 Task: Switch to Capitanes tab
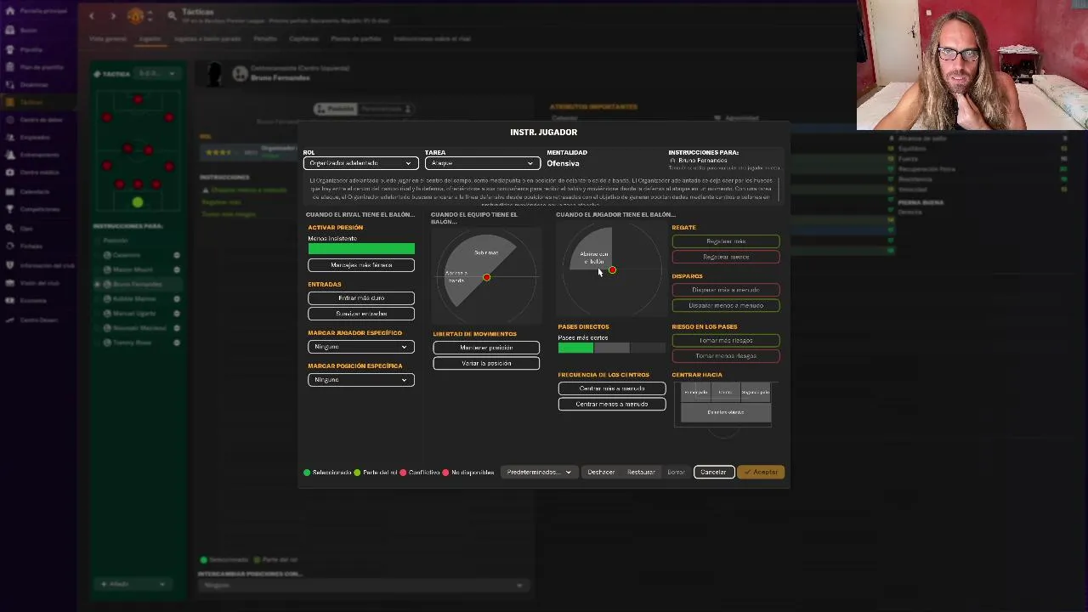(x=304, y=39)
